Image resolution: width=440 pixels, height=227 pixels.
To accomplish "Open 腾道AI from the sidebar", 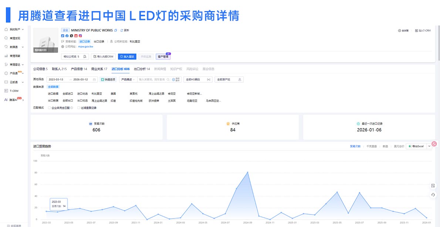I will coord(13,99).
